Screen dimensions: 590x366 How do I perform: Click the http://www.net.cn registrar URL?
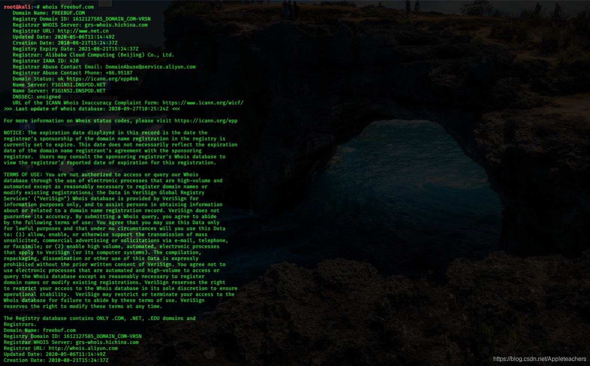(83, 31)
